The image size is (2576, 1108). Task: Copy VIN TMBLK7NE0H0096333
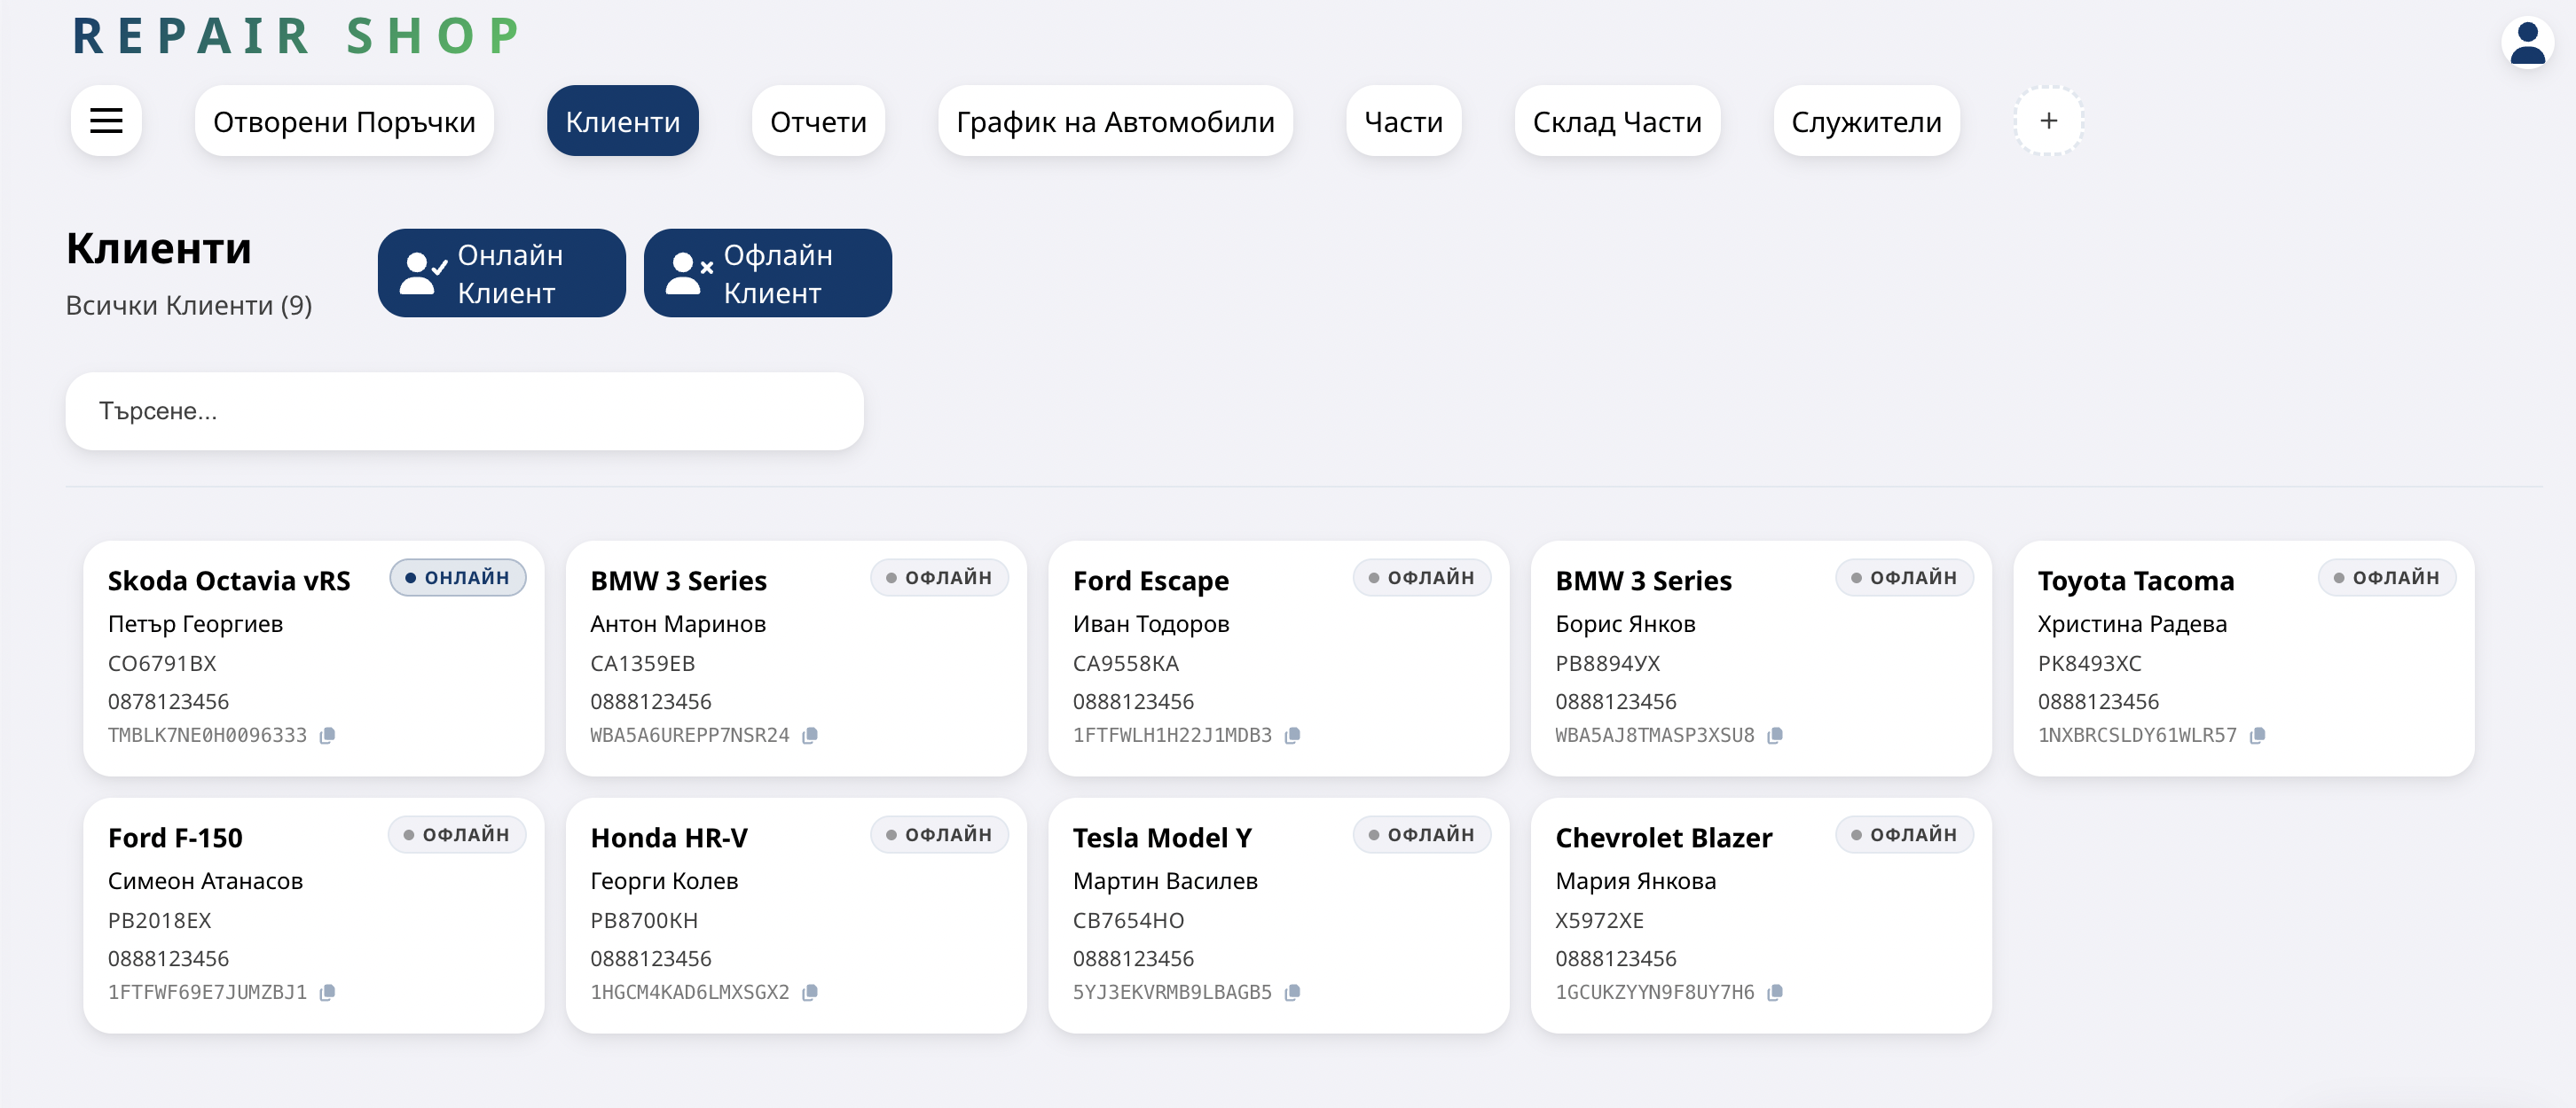pos(327,736)
